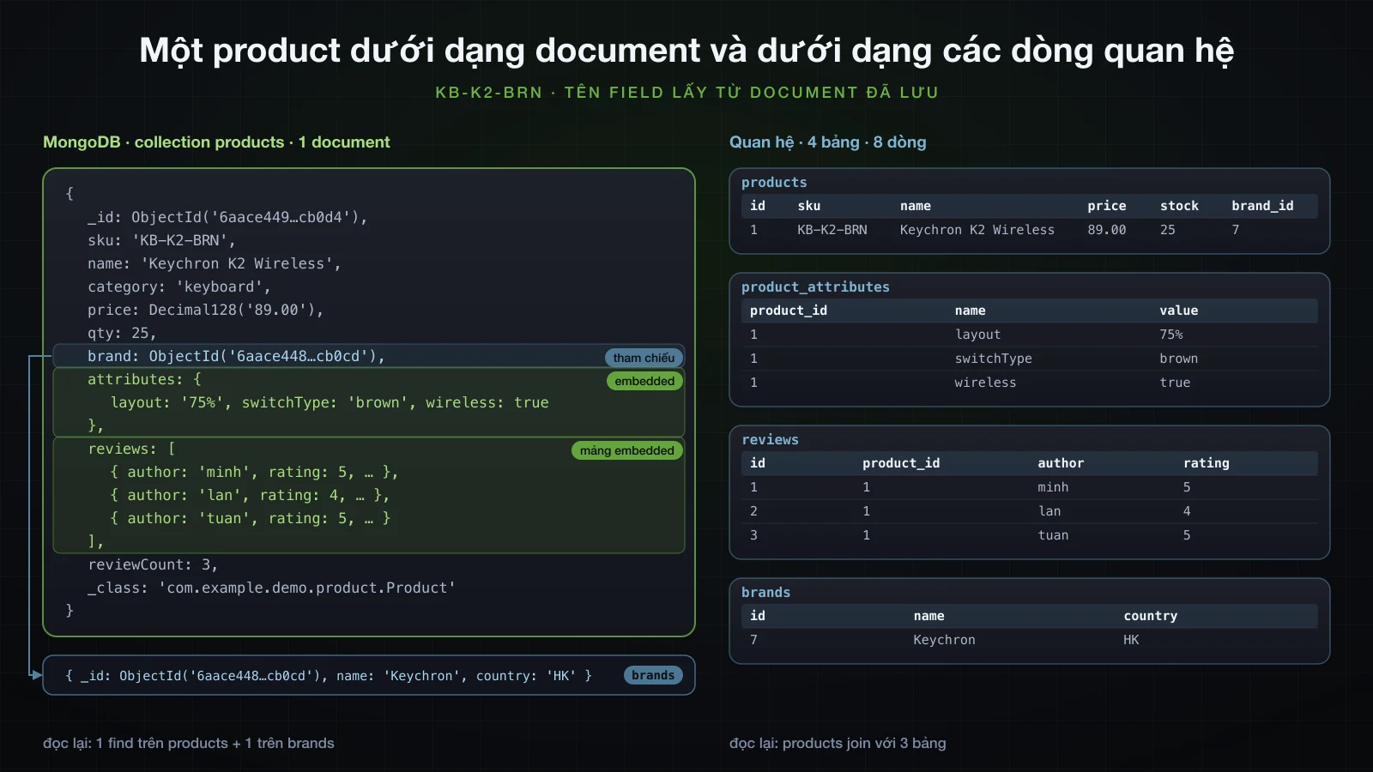Click the 'lan' cell in reviews table

coord(1049,511)
